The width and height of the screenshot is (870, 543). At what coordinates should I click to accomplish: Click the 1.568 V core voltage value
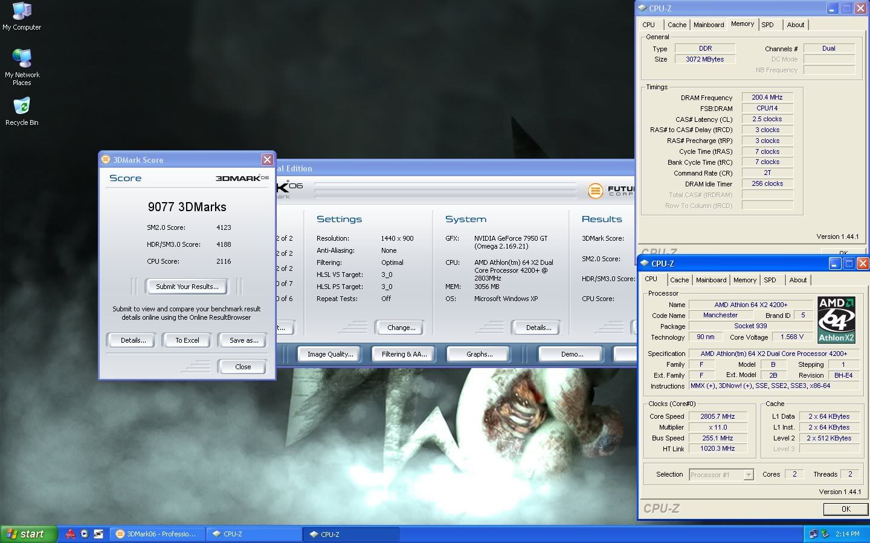click(792, 337)
